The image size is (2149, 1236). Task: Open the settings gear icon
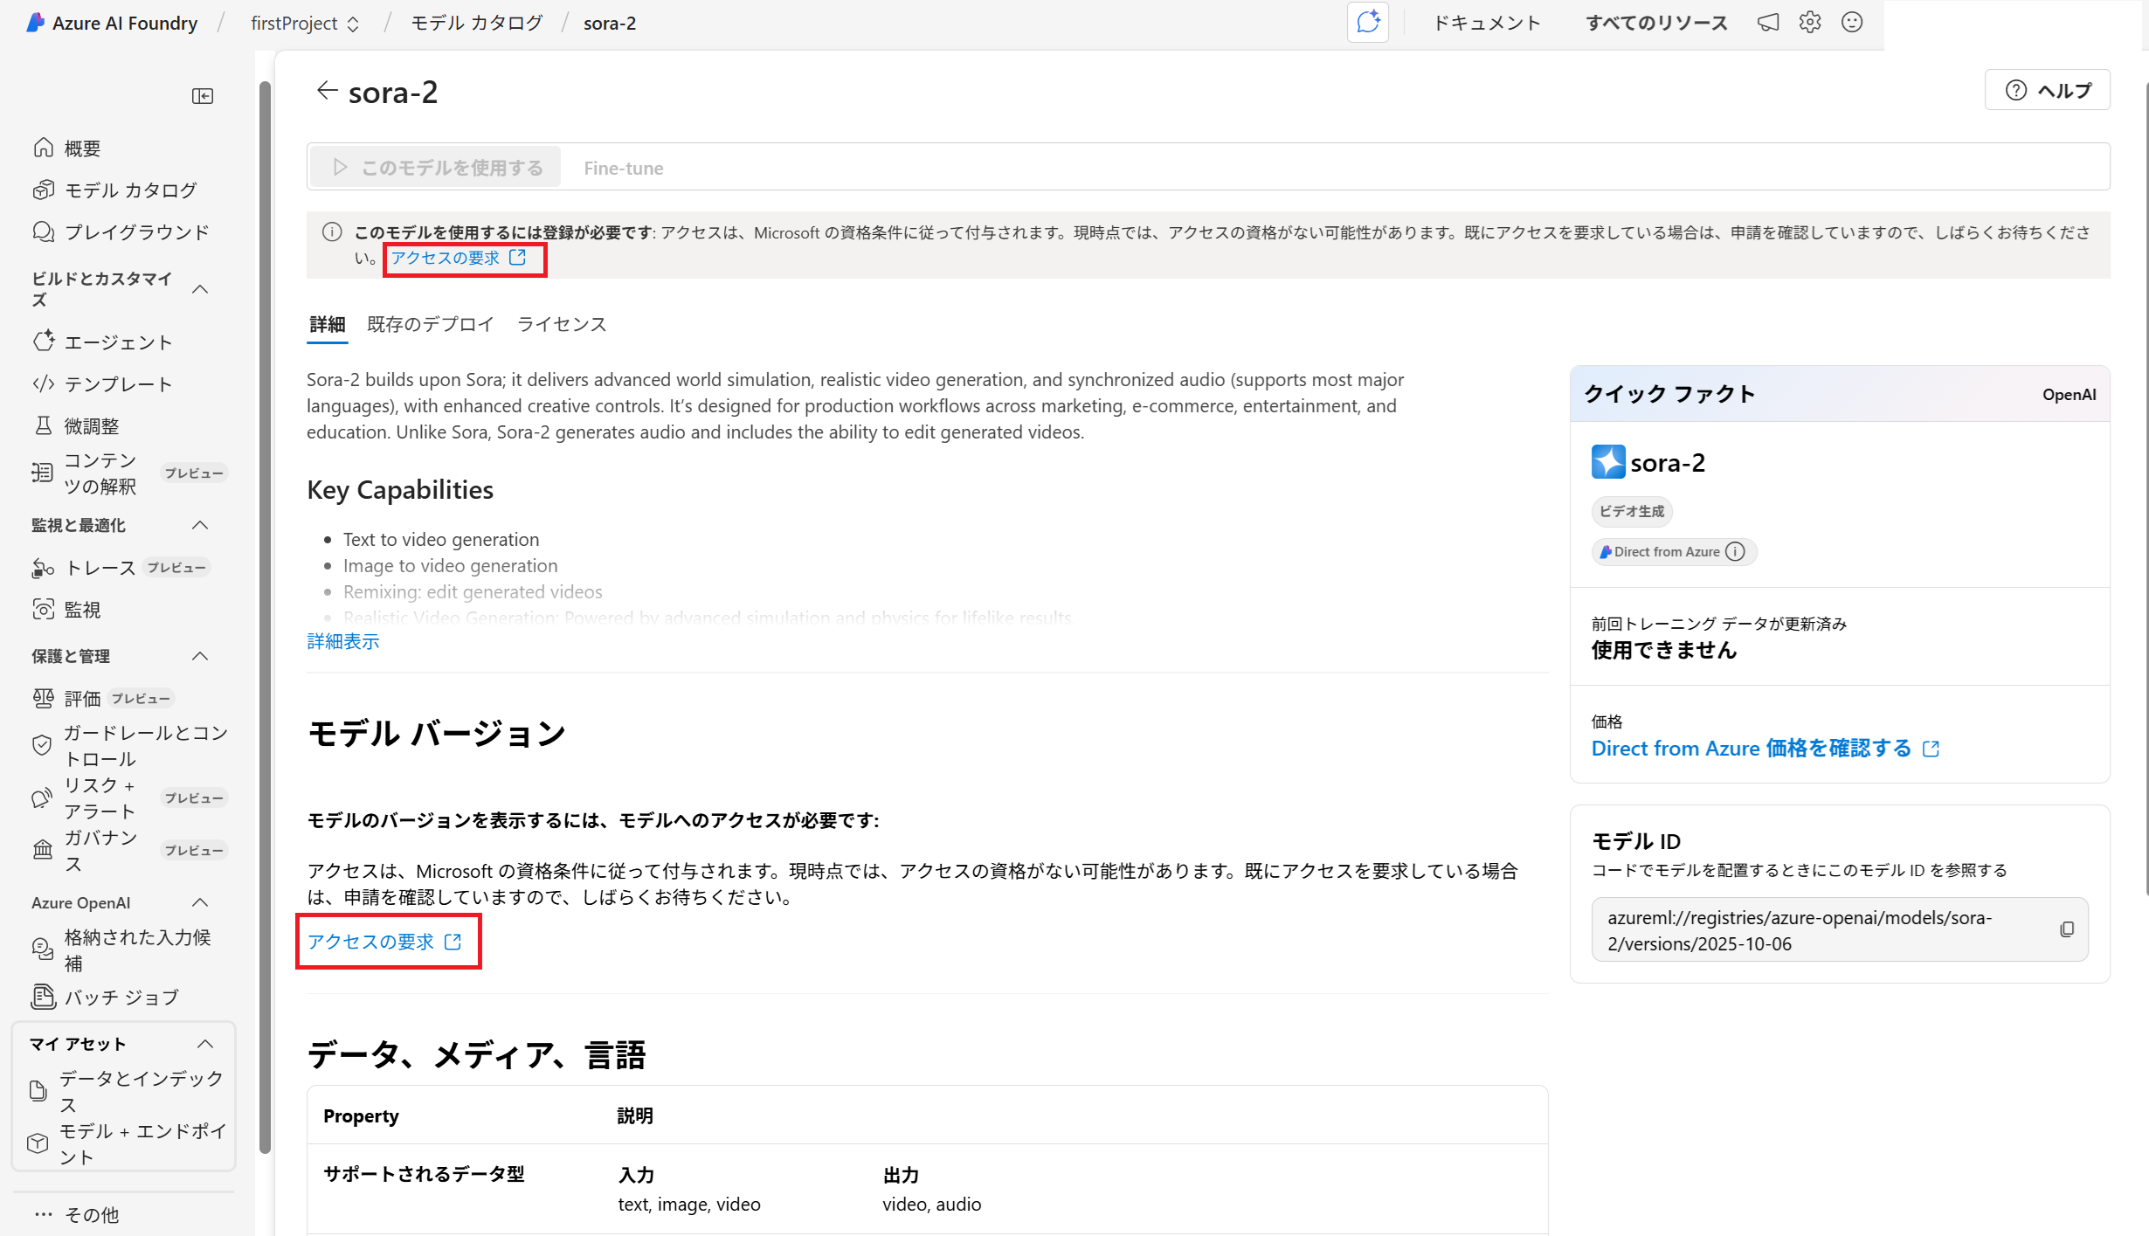pyautogui.click(x=1809, y=23)
